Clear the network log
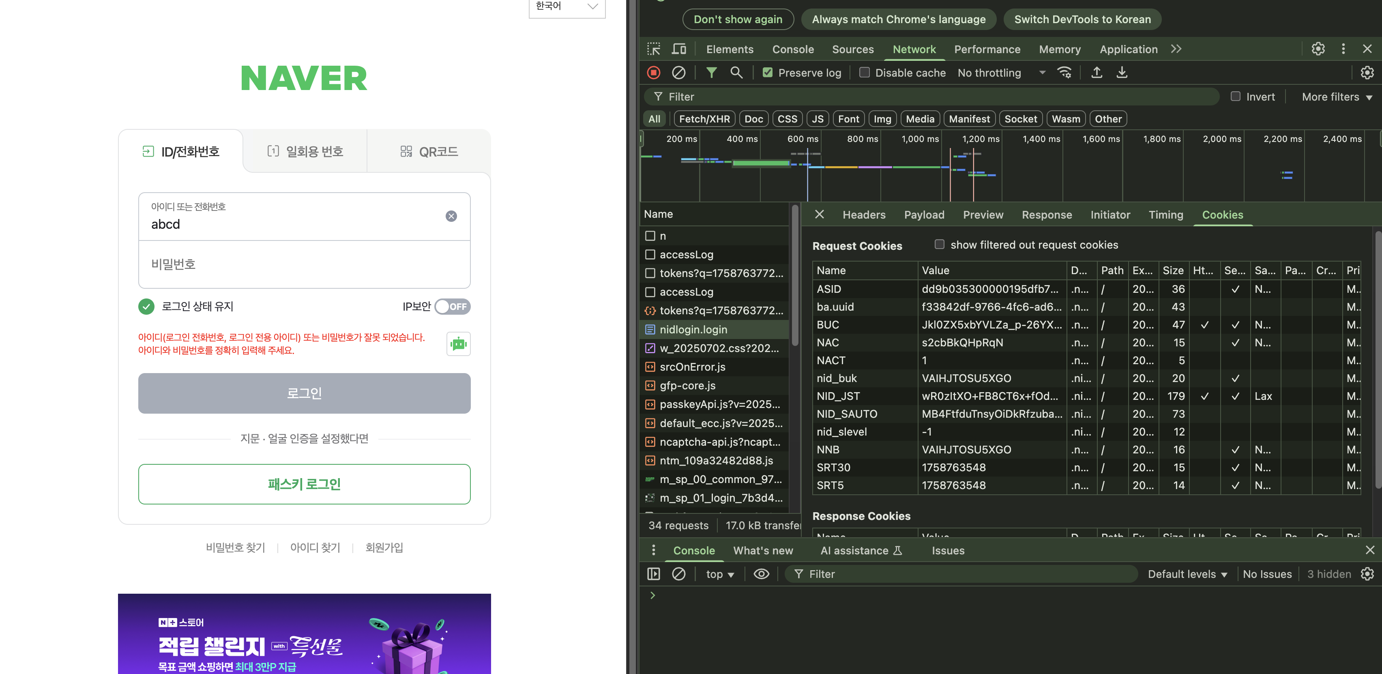1382x674 pixels. coord(679,73)
